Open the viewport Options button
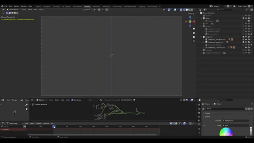 click(192, 13)
